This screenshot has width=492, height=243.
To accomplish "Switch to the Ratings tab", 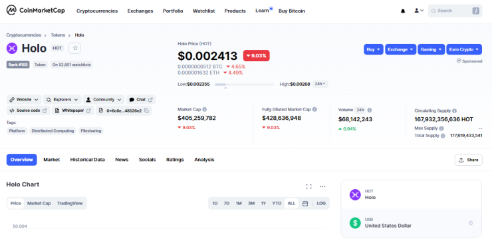I will coord(175,160).
